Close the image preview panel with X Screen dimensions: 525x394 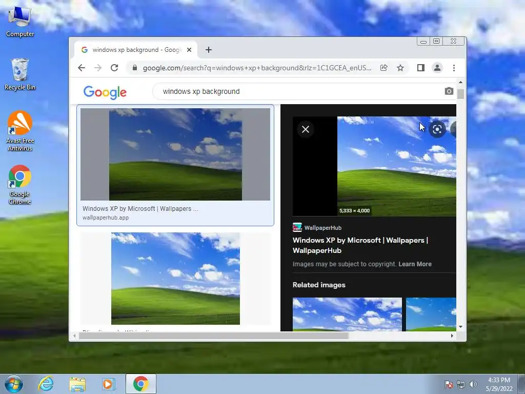tap(306, 129)
